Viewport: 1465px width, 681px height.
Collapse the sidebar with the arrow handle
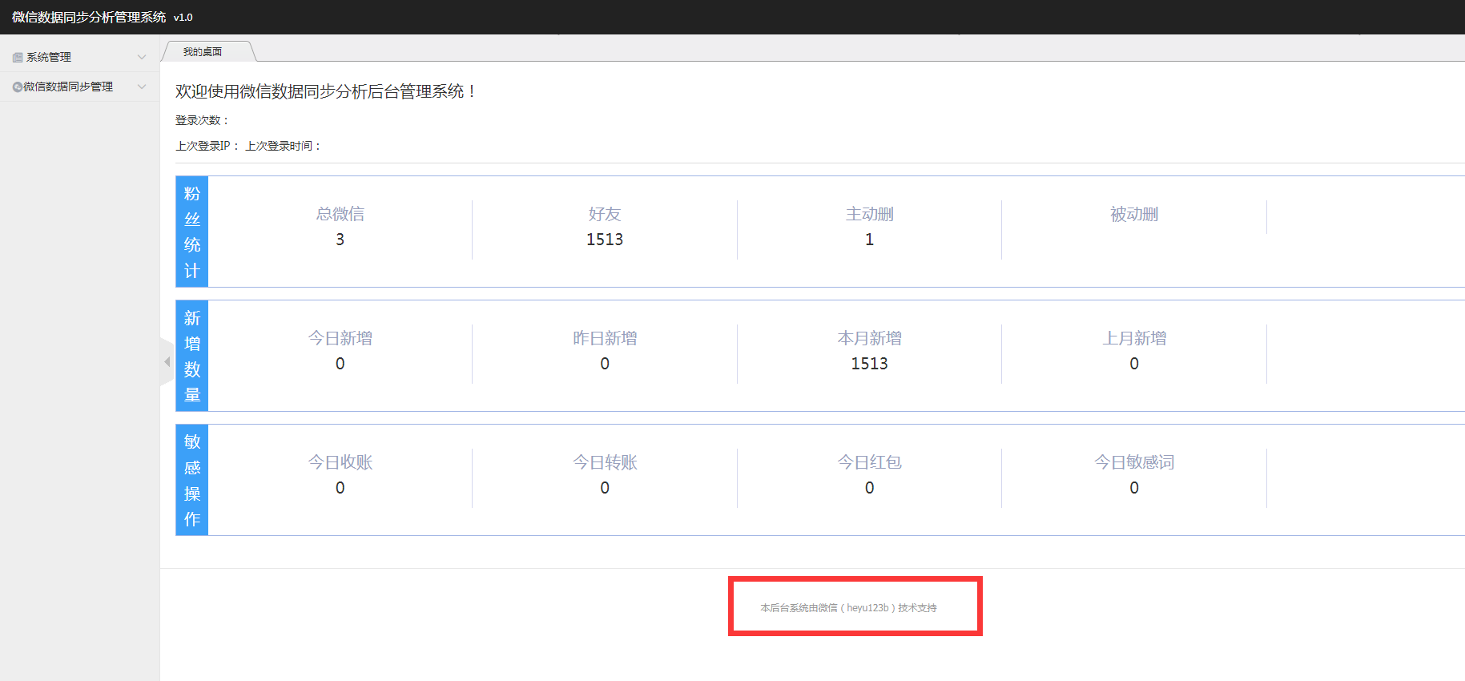(x=167, y=362)
